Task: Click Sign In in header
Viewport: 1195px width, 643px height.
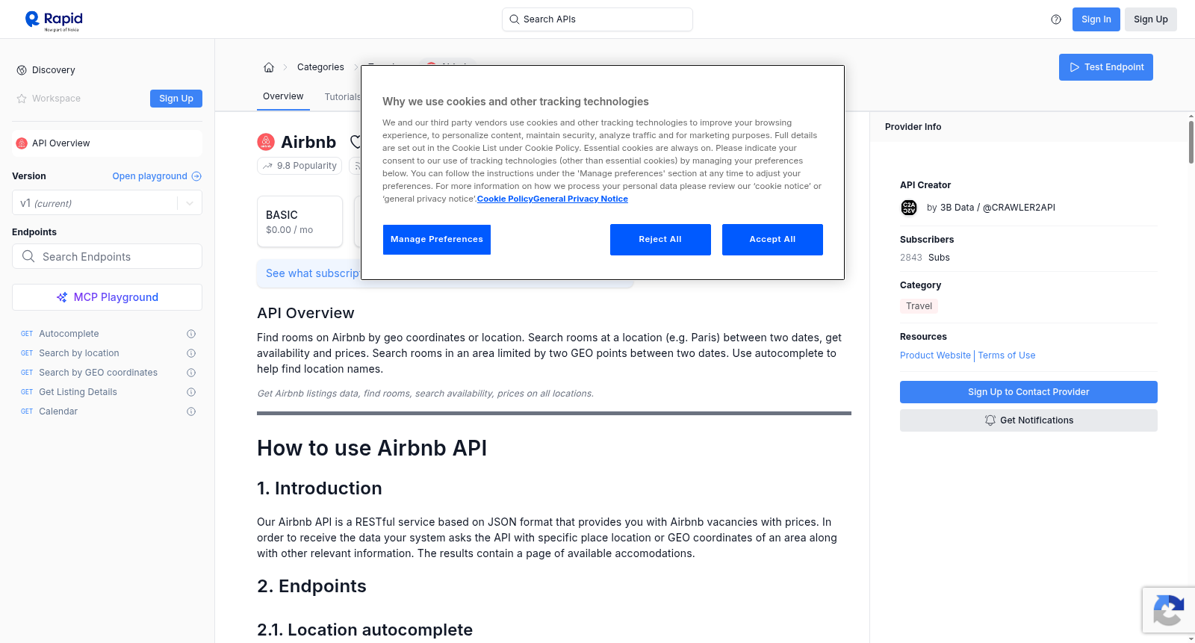Action: click(x=1096, y=19)
